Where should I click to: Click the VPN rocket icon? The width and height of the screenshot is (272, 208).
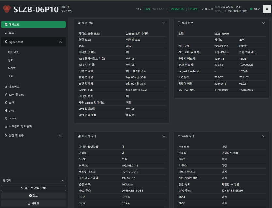pyautogui.click(x=6, y=110)
